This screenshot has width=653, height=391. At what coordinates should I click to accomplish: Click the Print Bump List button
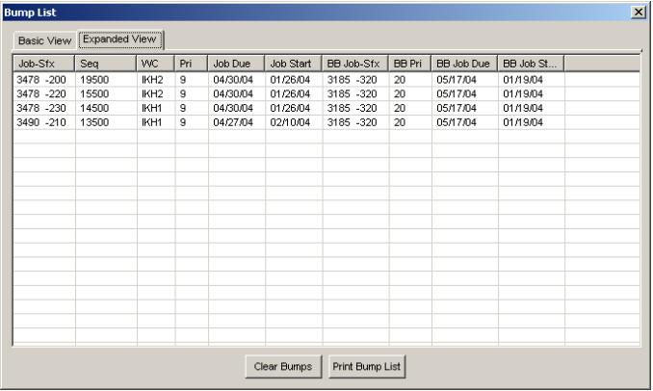pos(367,366)
